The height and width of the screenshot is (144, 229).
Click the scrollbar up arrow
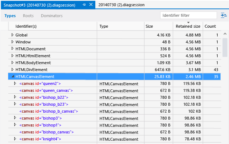click(225, 34)
